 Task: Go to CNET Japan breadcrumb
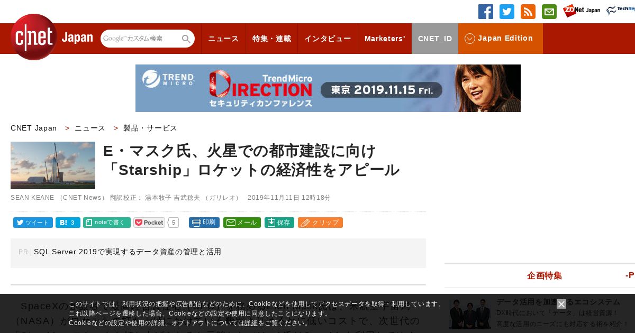(33, 128)
